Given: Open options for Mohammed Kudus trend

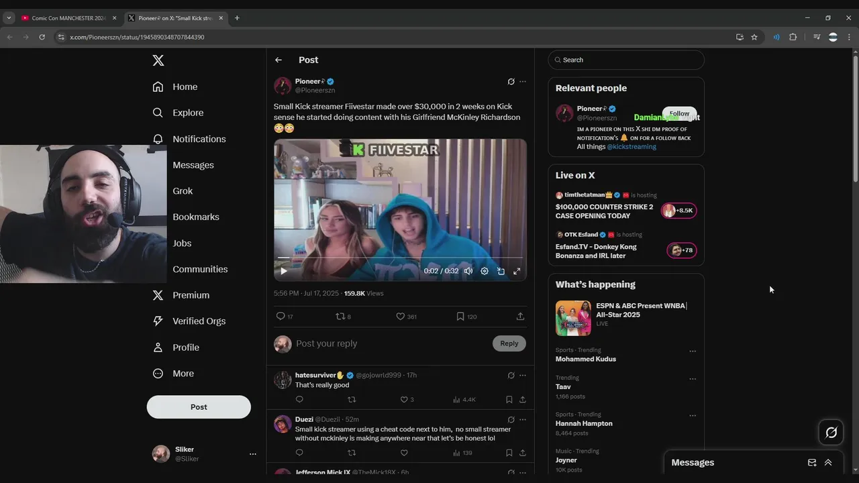Looking at the screenshot, I should (x=693, y=351).
